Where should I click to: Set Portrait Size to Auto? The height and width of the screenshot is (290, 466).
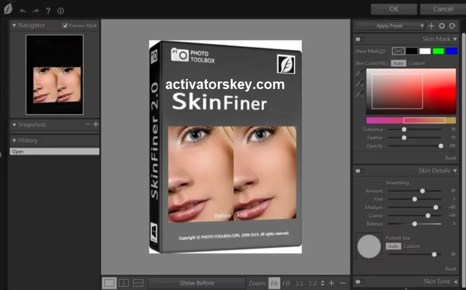click(393, 246)
